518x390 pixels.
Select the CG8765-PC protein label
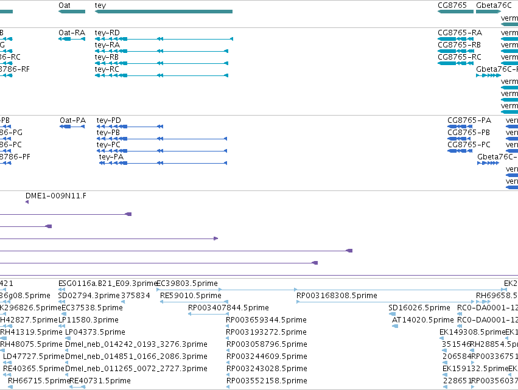point(469,145)
